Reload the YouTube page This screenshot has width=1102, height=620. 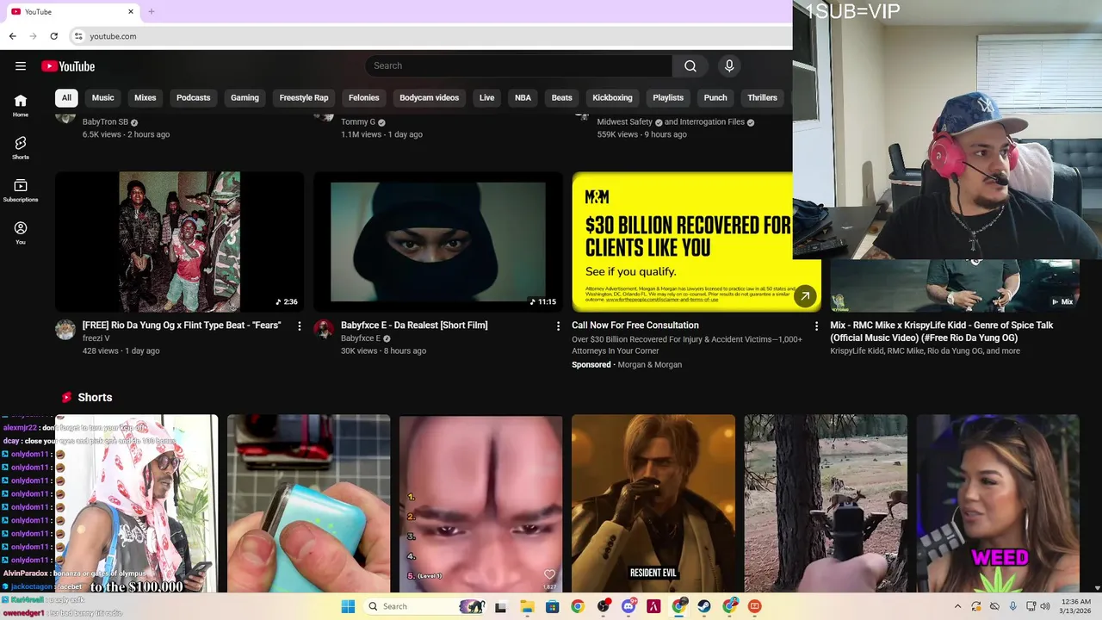[53, 36]
